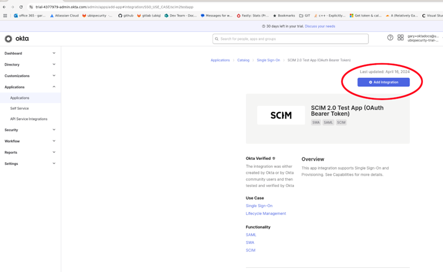Select Applications sub-item in sidebar
The height and width of the screenshot is (272, 443).
coord(30,98)
